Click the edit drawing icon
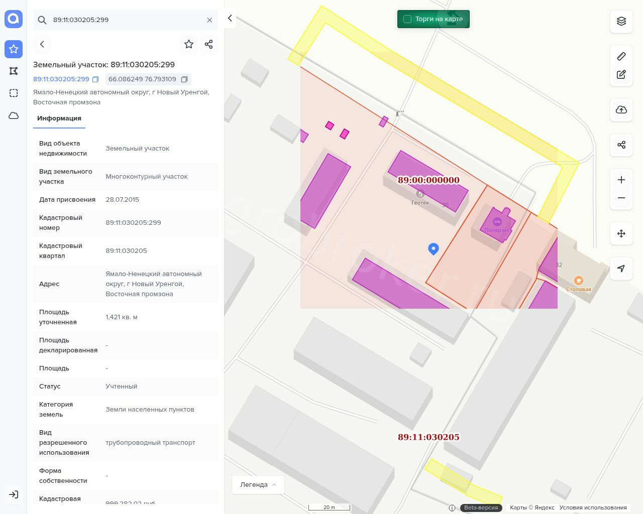Image resolution: width=643 pixels, height=514 pixels. [621, 74]
